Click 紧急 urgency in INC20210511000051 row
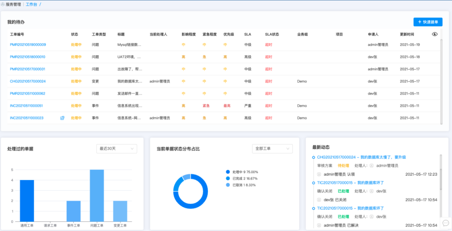Screen dimensions: 452x231 pyautogui.click(x=206, y=106)
